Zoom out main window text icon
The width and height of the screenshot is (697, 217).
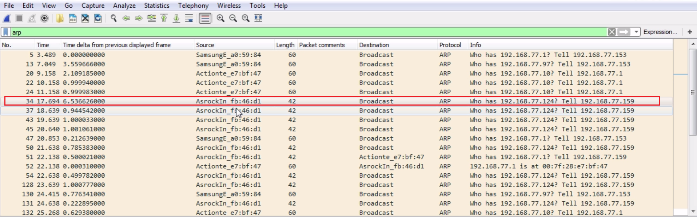233,18
